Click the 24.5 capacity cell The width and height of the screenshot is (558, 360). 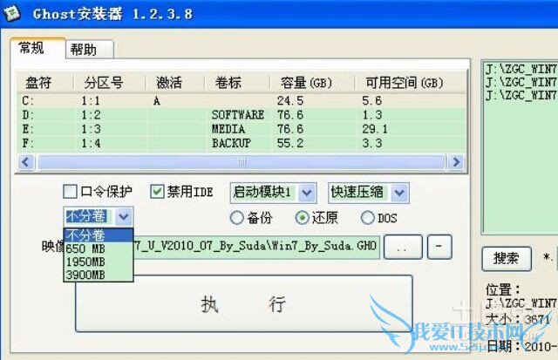point(290,101)
